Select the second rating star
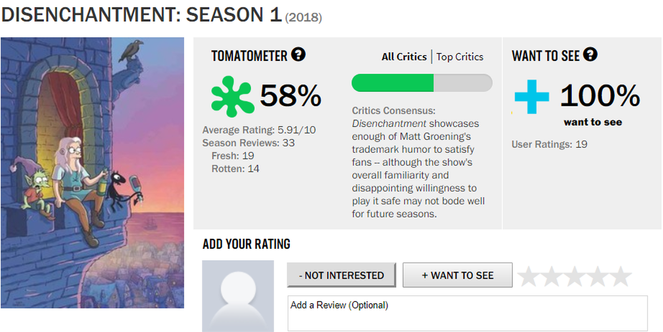 pos(552,276)
